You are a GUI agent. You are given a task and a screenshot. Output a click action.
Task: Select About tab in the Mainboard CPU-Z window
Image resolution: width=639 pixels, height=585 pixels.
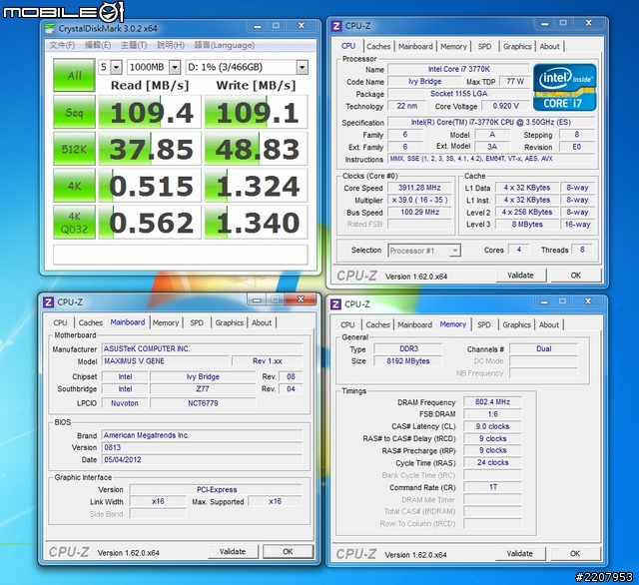click(262, 322)
